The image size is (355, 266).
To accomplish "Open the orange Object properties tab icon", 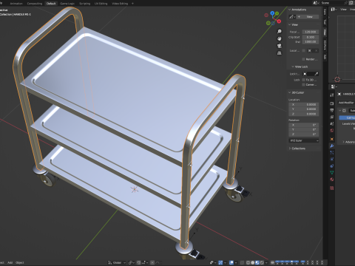I will coord(332,139).
